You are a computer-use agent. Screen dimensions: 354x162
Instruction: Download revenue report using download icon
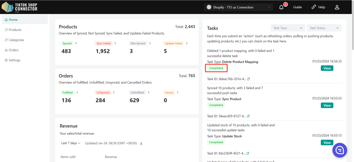point(141,143)
